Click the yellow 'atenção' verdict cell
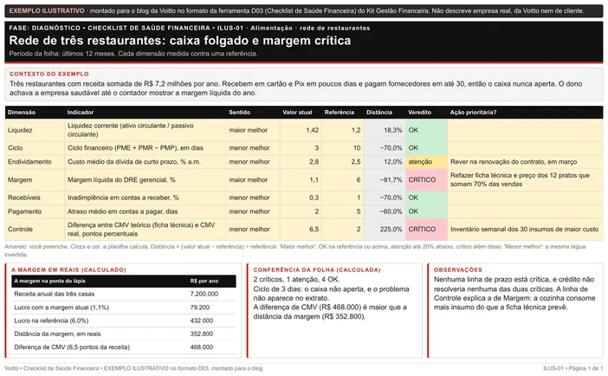This screenshot has height=376, width=608. (426, 162)
